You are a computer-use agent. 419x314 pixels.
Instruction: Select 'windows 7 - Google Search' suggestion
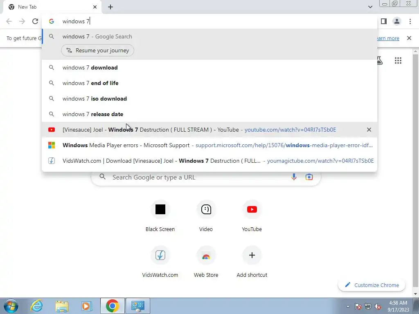click(209, 36)
